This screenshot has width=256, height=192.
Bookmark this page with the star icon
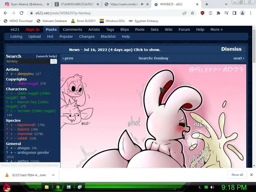pyautogui.click(x=192, y=13)
